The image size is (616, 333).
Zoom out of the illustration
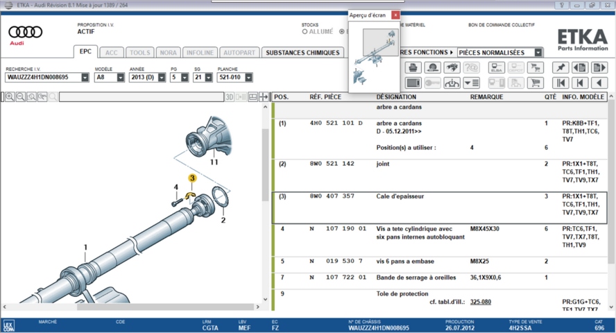point(21,96)
